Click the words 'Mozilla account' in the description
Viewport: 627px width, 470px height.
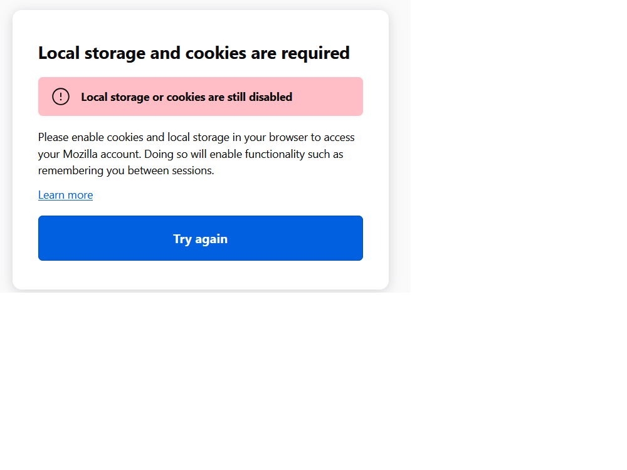[x=102, y=154]
